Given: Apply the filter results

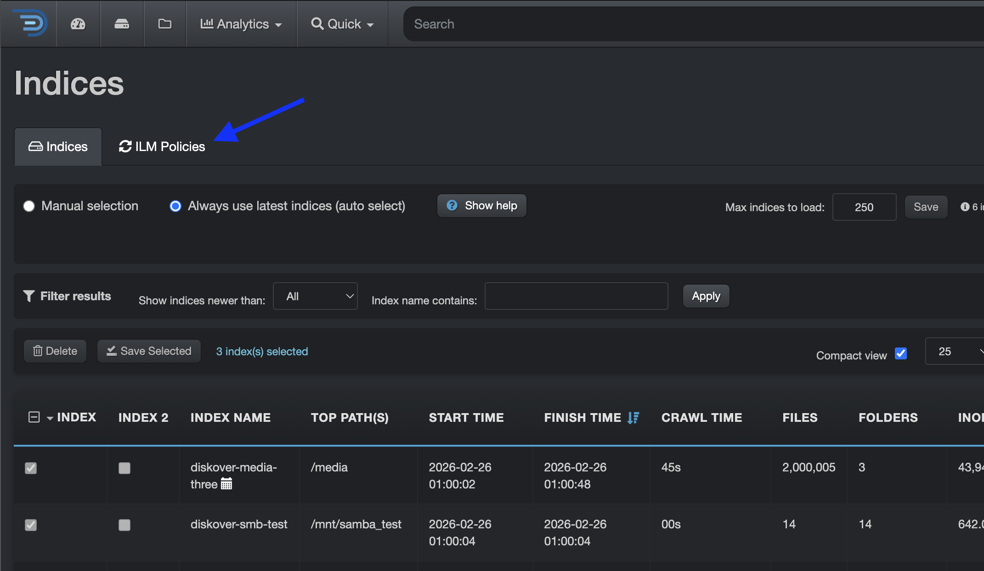Looking at the screenshot, I should 706,296.
